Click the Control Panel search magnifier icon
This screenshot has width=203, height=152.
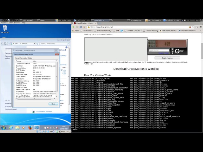pos(68,44)
